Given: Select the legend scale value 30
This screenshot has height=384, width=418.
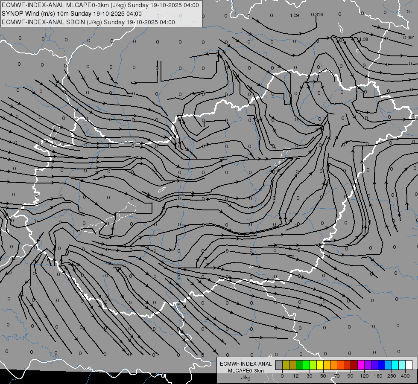Looking at the screenshot, I should [x=310, y=376].
